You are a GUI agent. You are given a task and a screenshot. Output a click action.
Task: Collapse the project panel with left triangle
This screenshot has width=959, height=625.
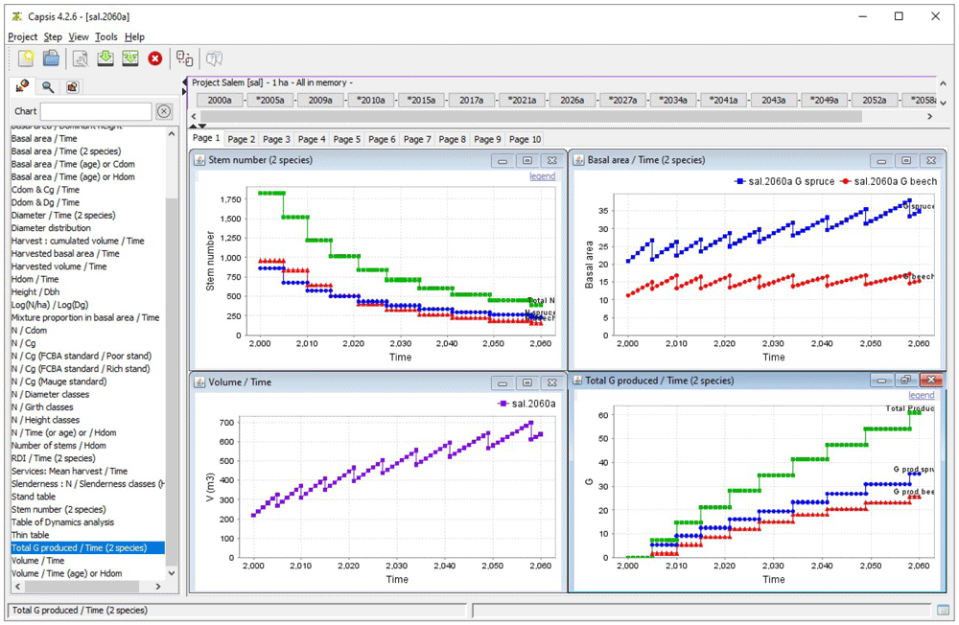tap(185, 81)
